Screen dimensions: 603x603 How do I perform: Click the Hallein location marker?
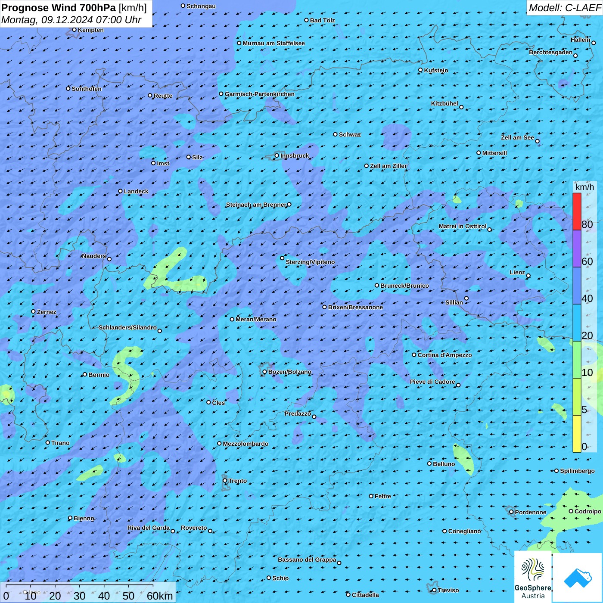(x=594, y=43)
